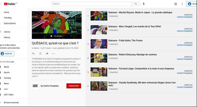
Task: Open more playlist actions ellipsis
Action: point(54,54)
